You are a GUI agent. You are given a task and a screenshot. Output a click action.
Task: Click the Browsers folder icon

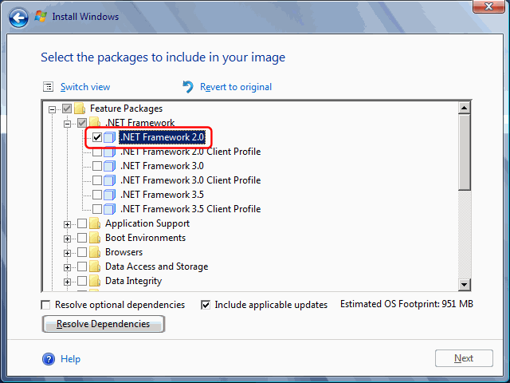95,252
